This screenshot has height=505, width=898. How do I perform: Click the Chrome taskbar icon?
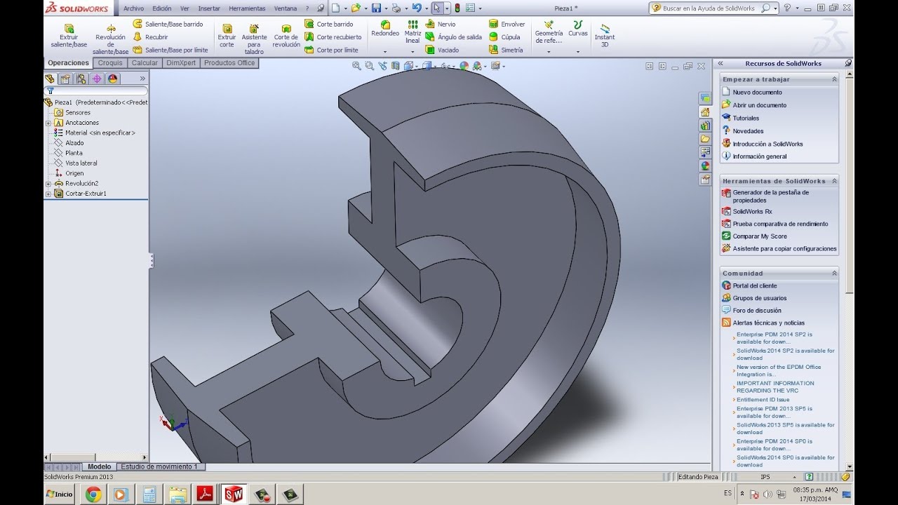point(93,494)
